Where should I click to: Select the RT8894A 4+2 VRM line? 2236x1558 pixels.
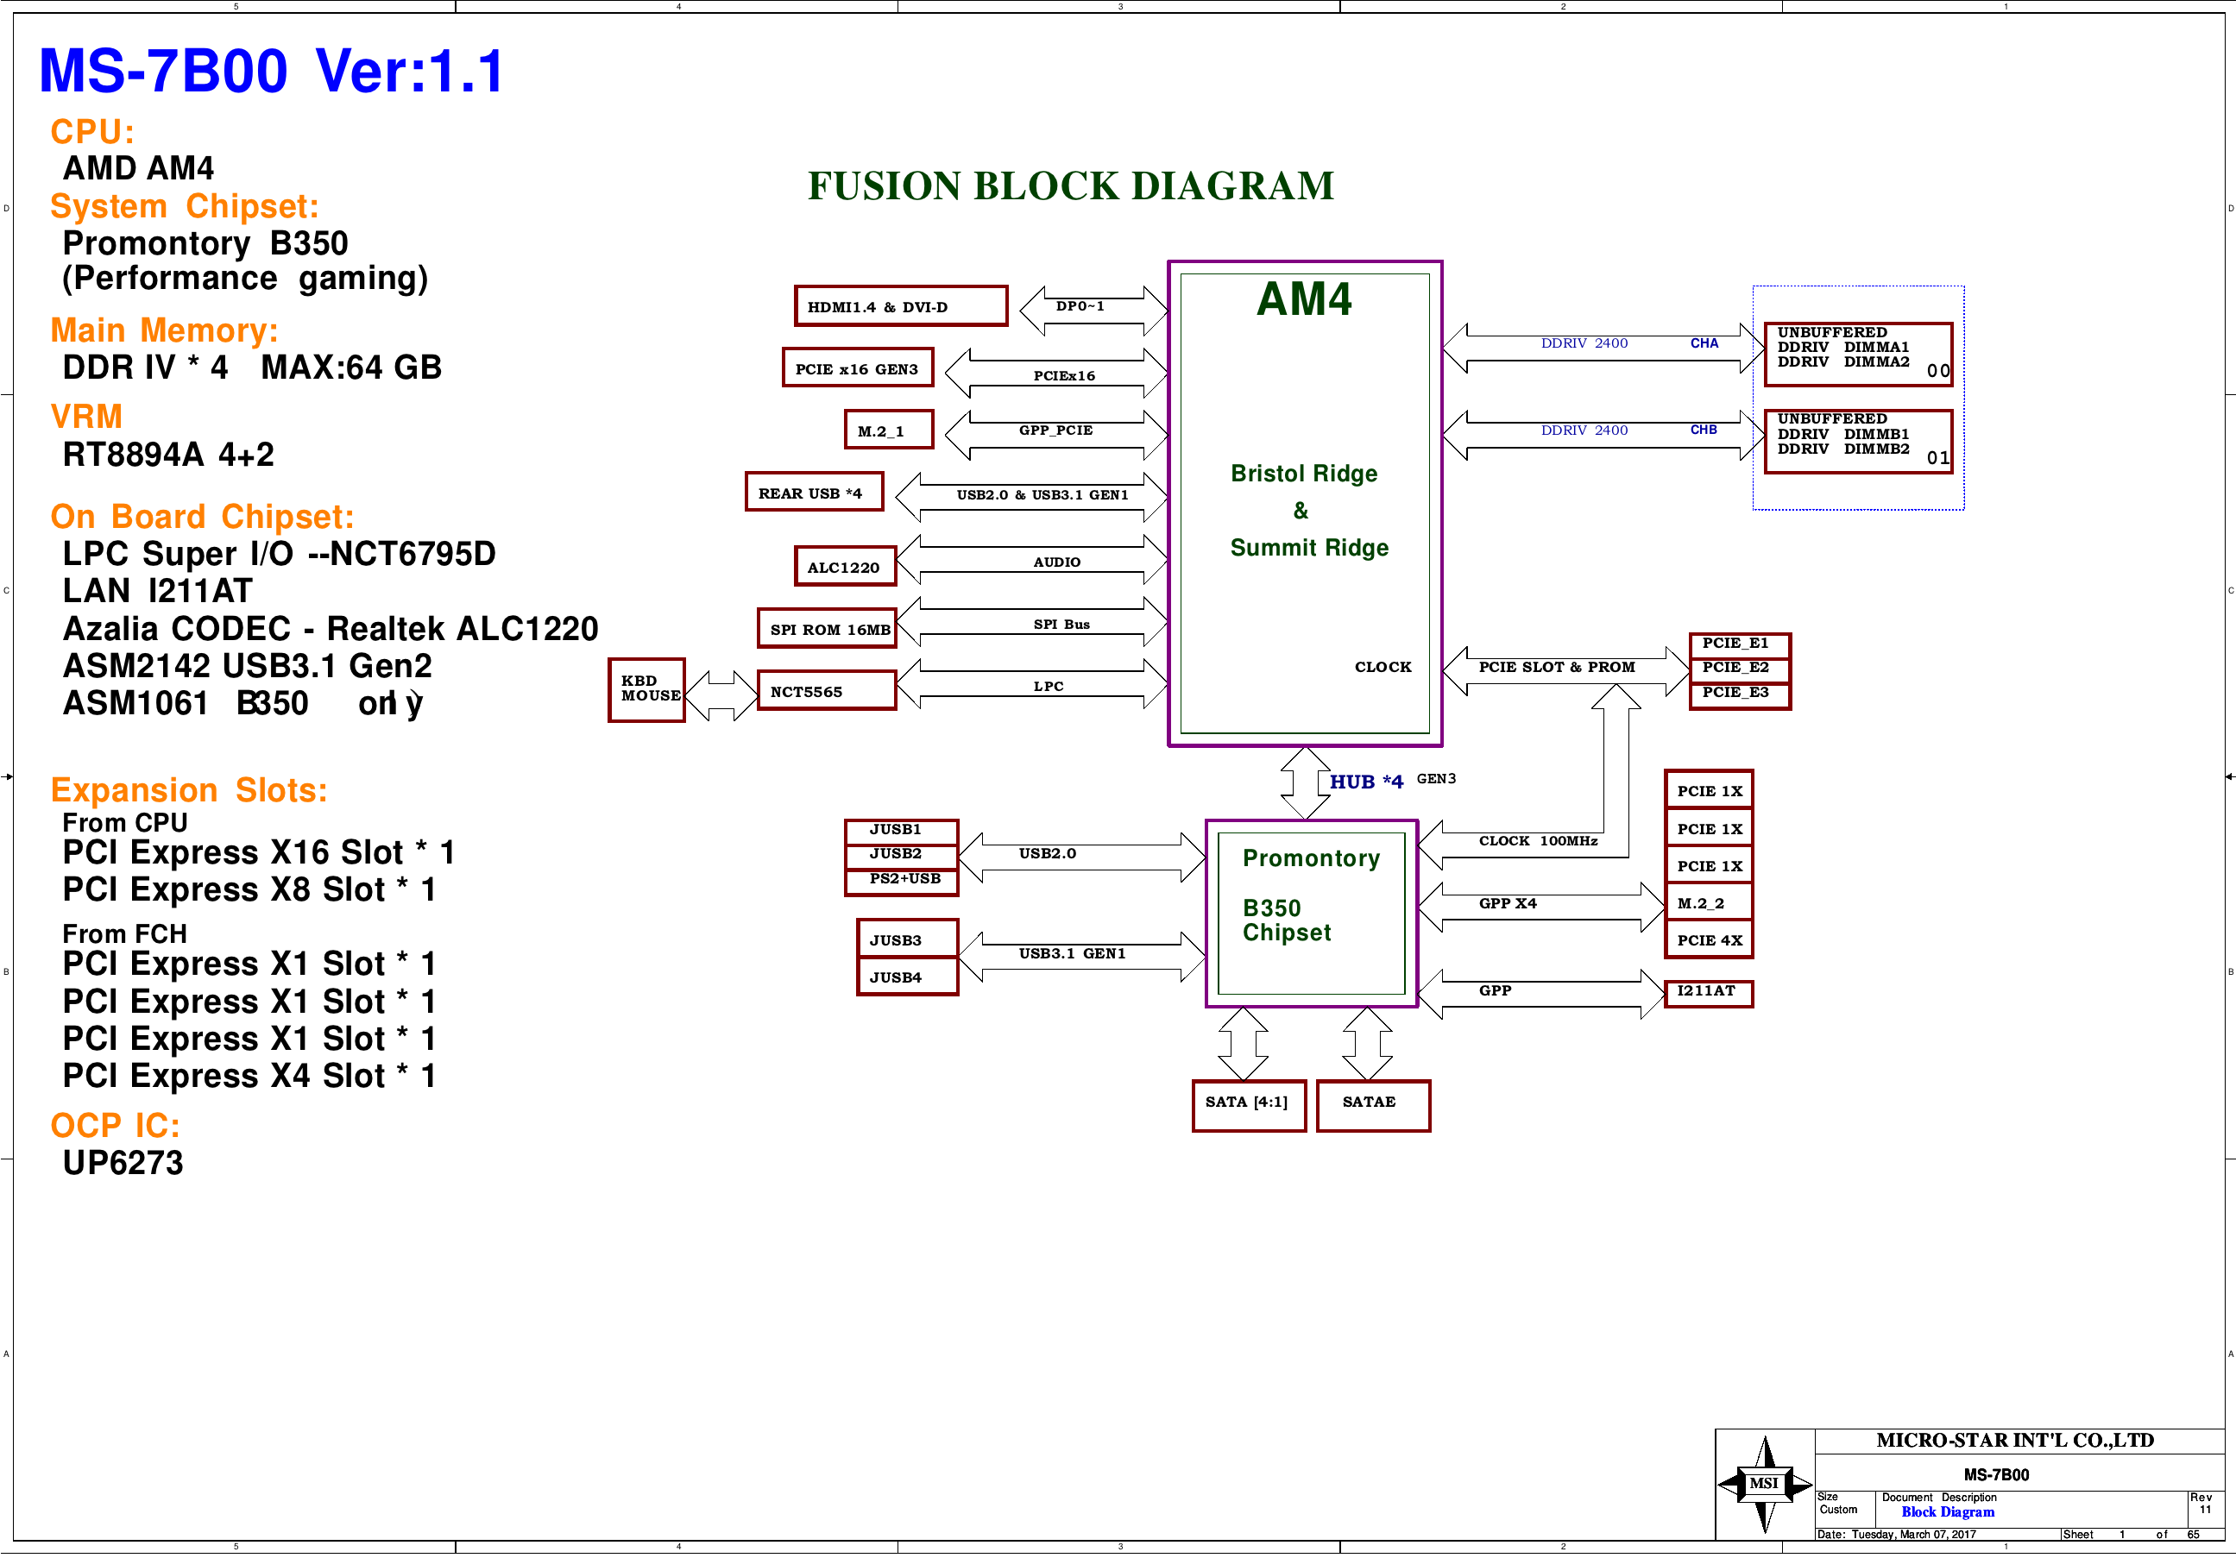168,454
